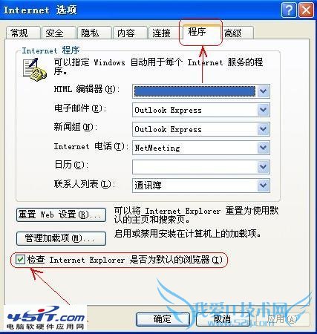Expand the 日历 dropdown arrow

[264, 167]
